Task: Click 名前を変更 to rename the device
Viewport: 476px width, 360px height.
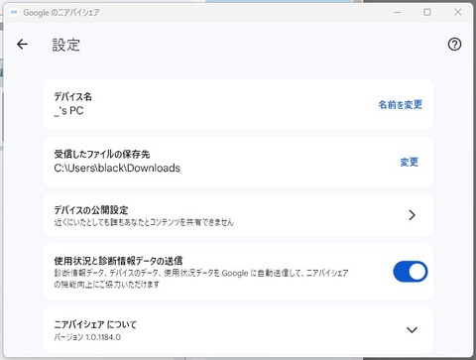Action: [x=401, y=105]
